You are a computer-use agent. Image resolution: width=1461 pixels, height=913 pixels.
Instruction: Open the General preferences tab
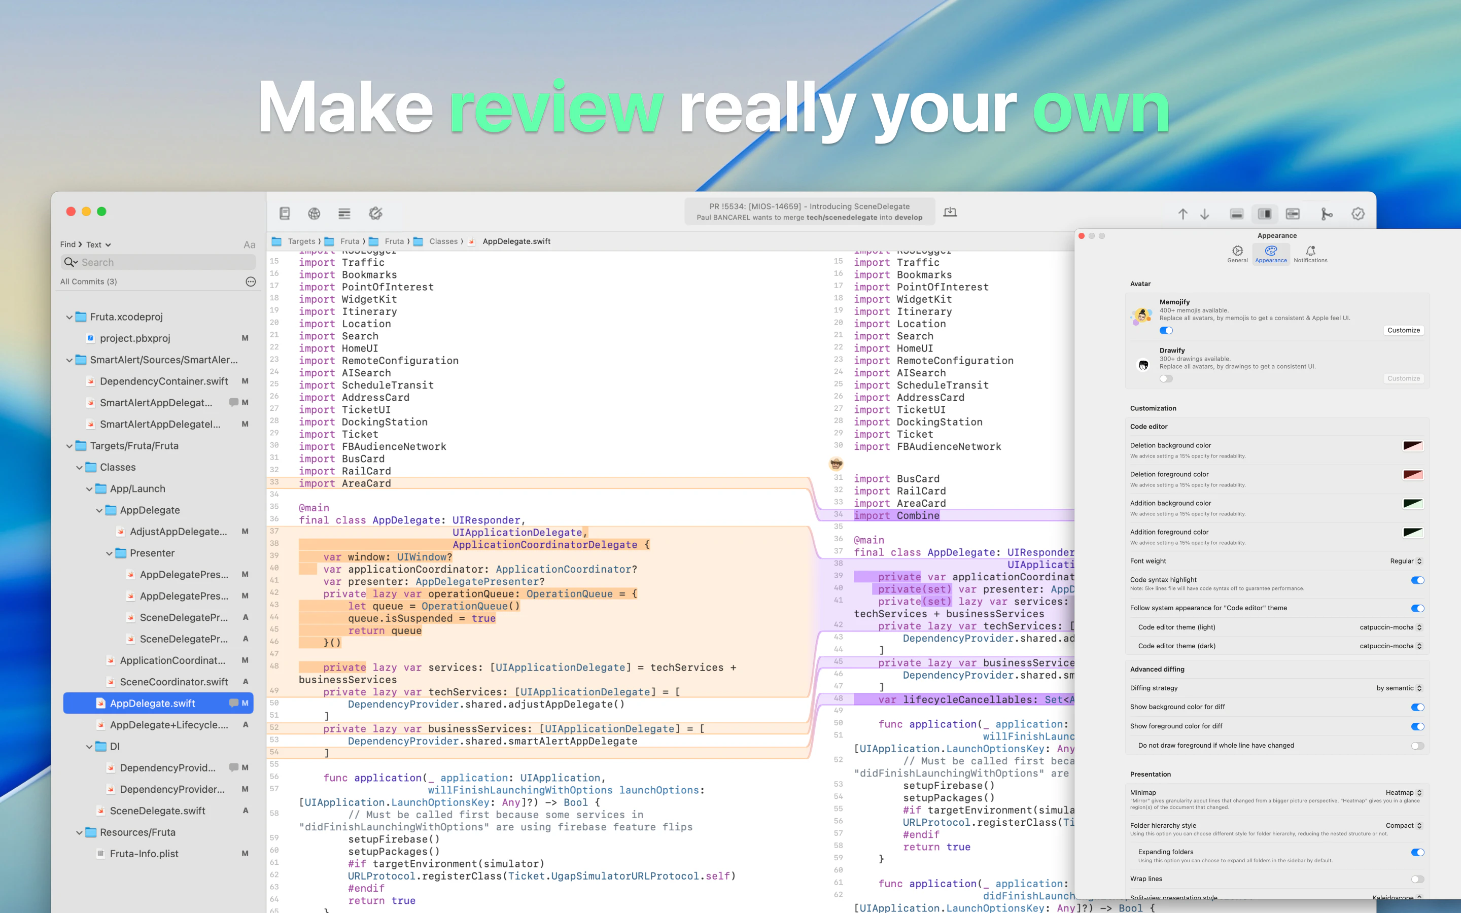(1237, 254)
